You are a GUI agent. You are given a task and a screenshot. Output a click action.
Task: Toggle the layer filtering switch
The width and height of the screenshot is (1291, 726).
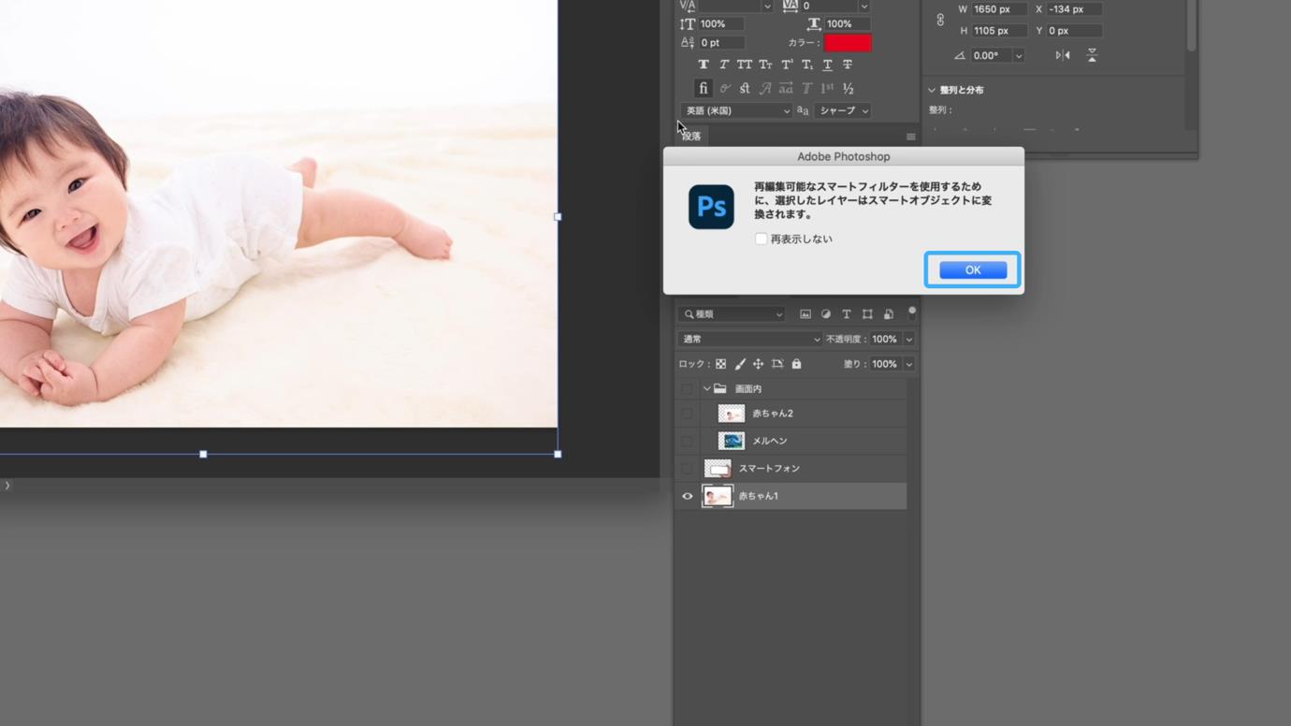pos(912,312)
